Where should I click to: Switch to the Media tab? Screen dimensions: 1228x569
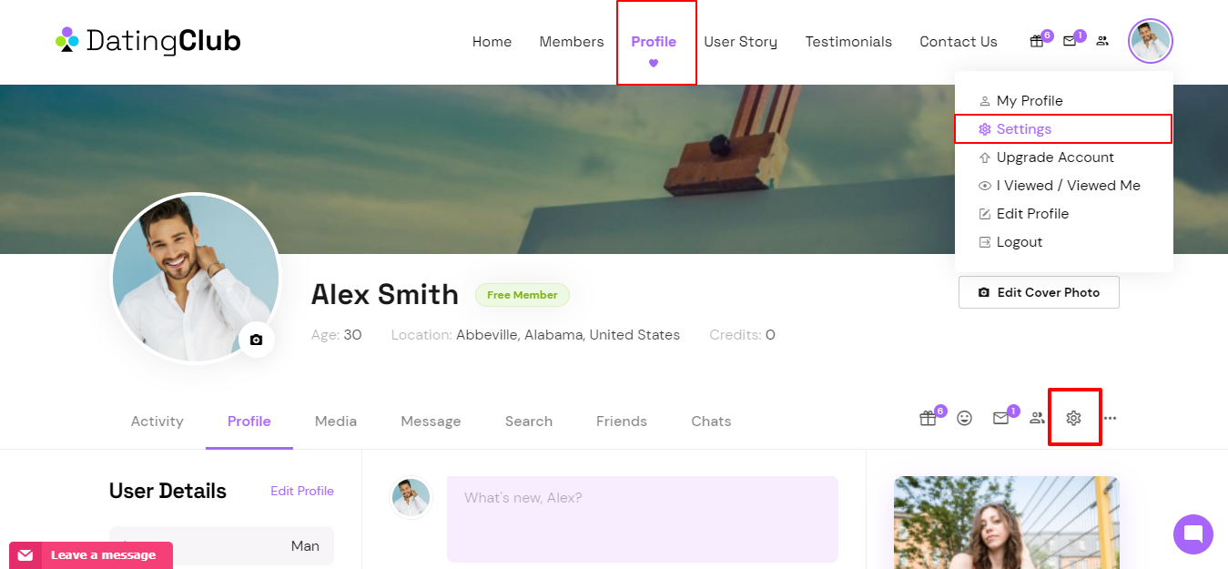pos(336,421)
